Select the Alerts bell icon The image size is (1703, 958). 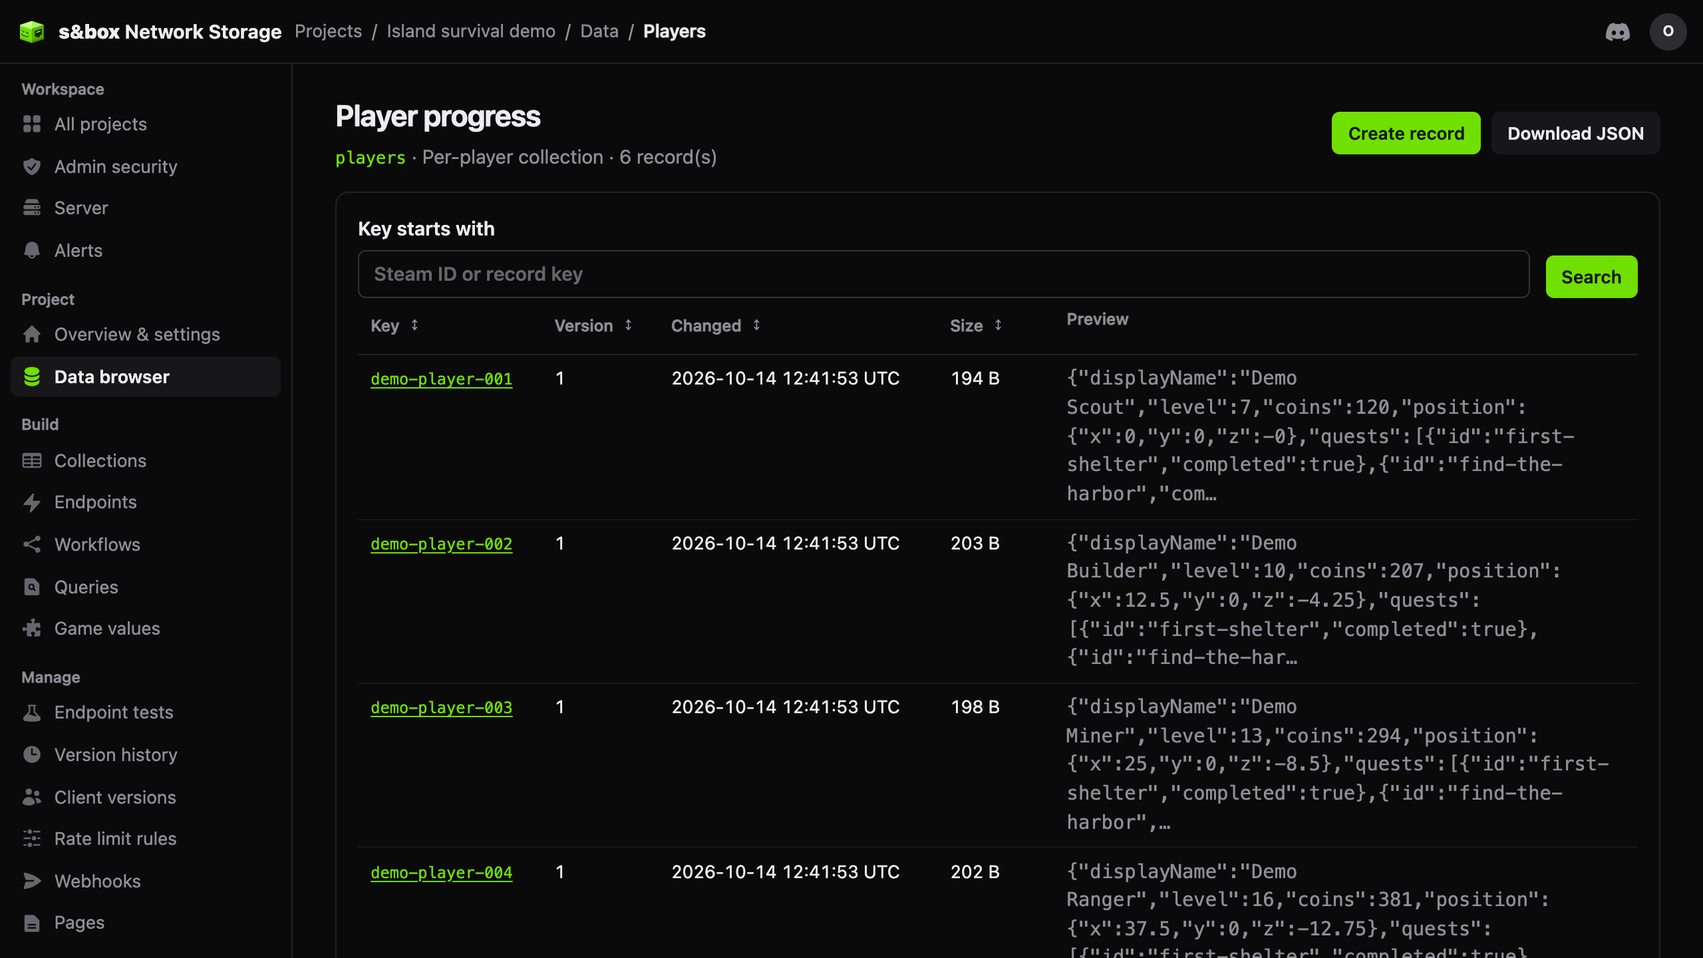click(32, 250)
